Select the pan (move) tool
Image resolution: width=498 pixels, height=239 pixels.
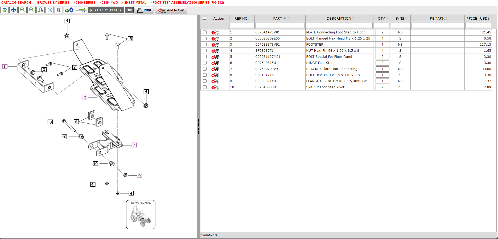point(13,10)
